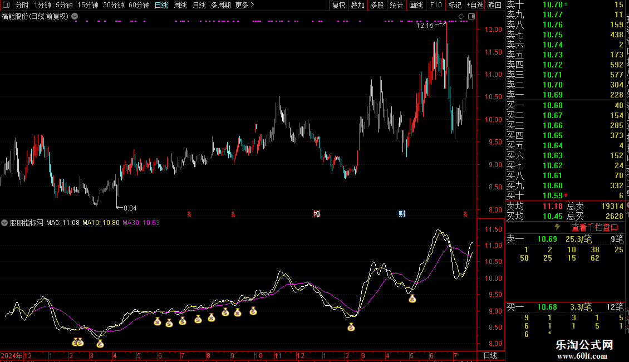Open the 多周期 multi-period view

(220, 5)
